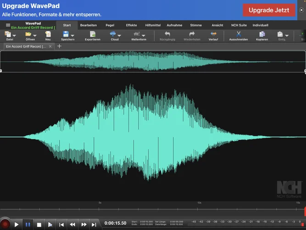The width and height of the screenshot is (306, 230).
Task: Click the 10s mark on the timeline ruler
Action: [199, 203]
